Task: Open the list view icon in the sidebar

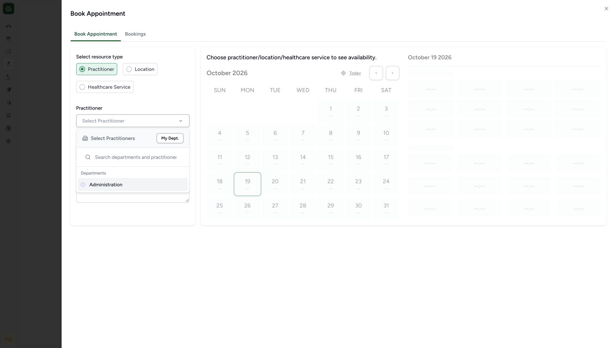Action: [x=9, y=51]
